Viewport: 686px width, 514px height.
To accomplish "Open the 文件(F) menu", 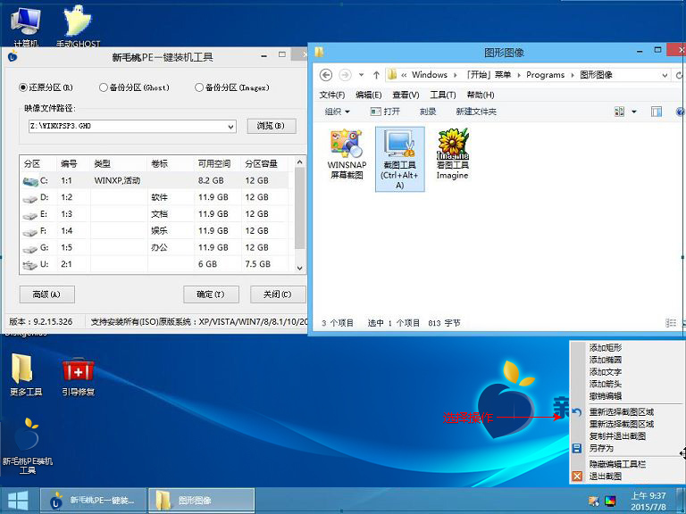I will 331,95.
